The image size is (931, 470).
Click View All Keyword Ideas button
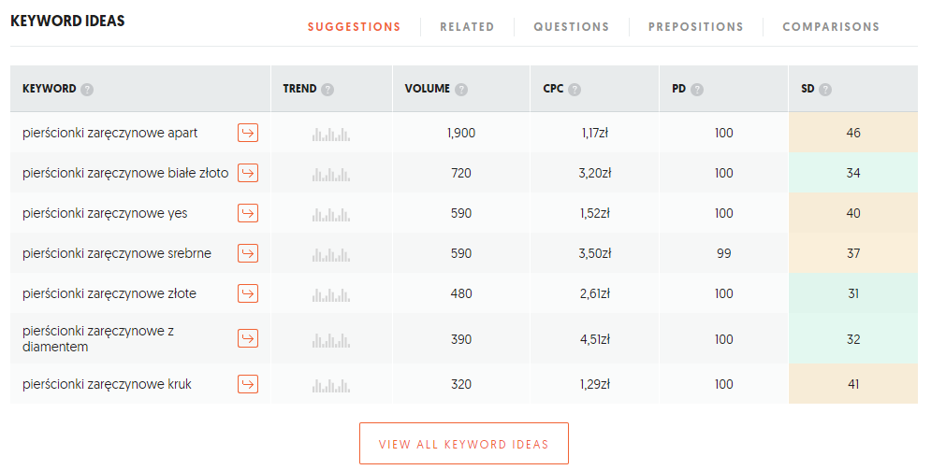click(464, 443)
